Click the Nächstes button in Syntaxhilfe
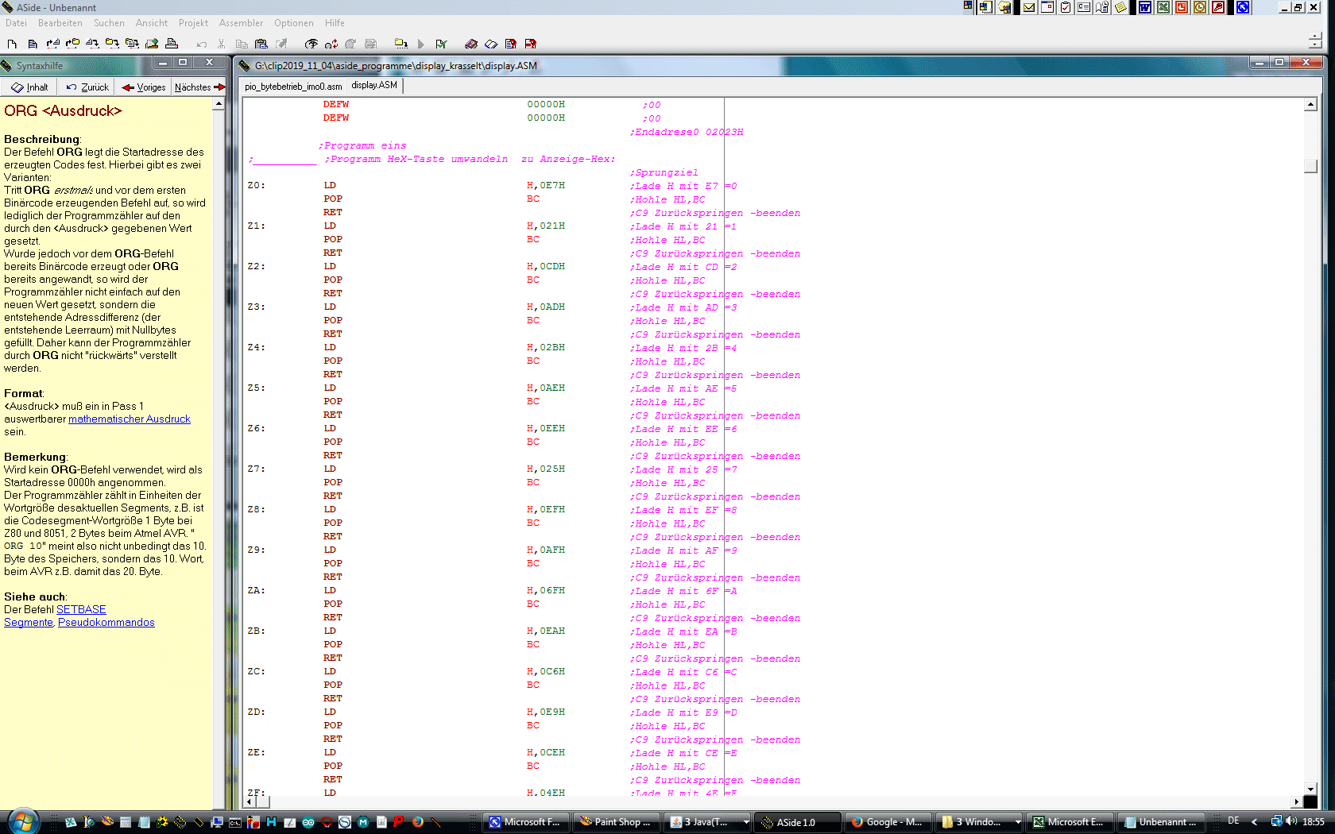This screenshot has width=1335, height=834. click(199, 87)
